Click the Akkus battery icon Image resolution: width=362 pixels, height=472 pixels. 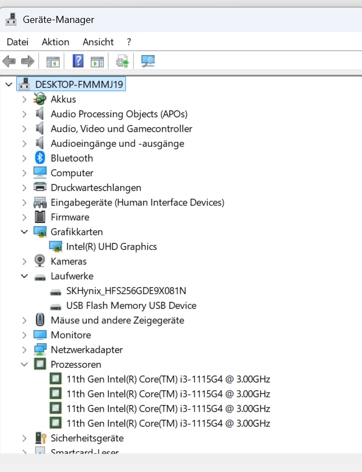pos(40,99)
